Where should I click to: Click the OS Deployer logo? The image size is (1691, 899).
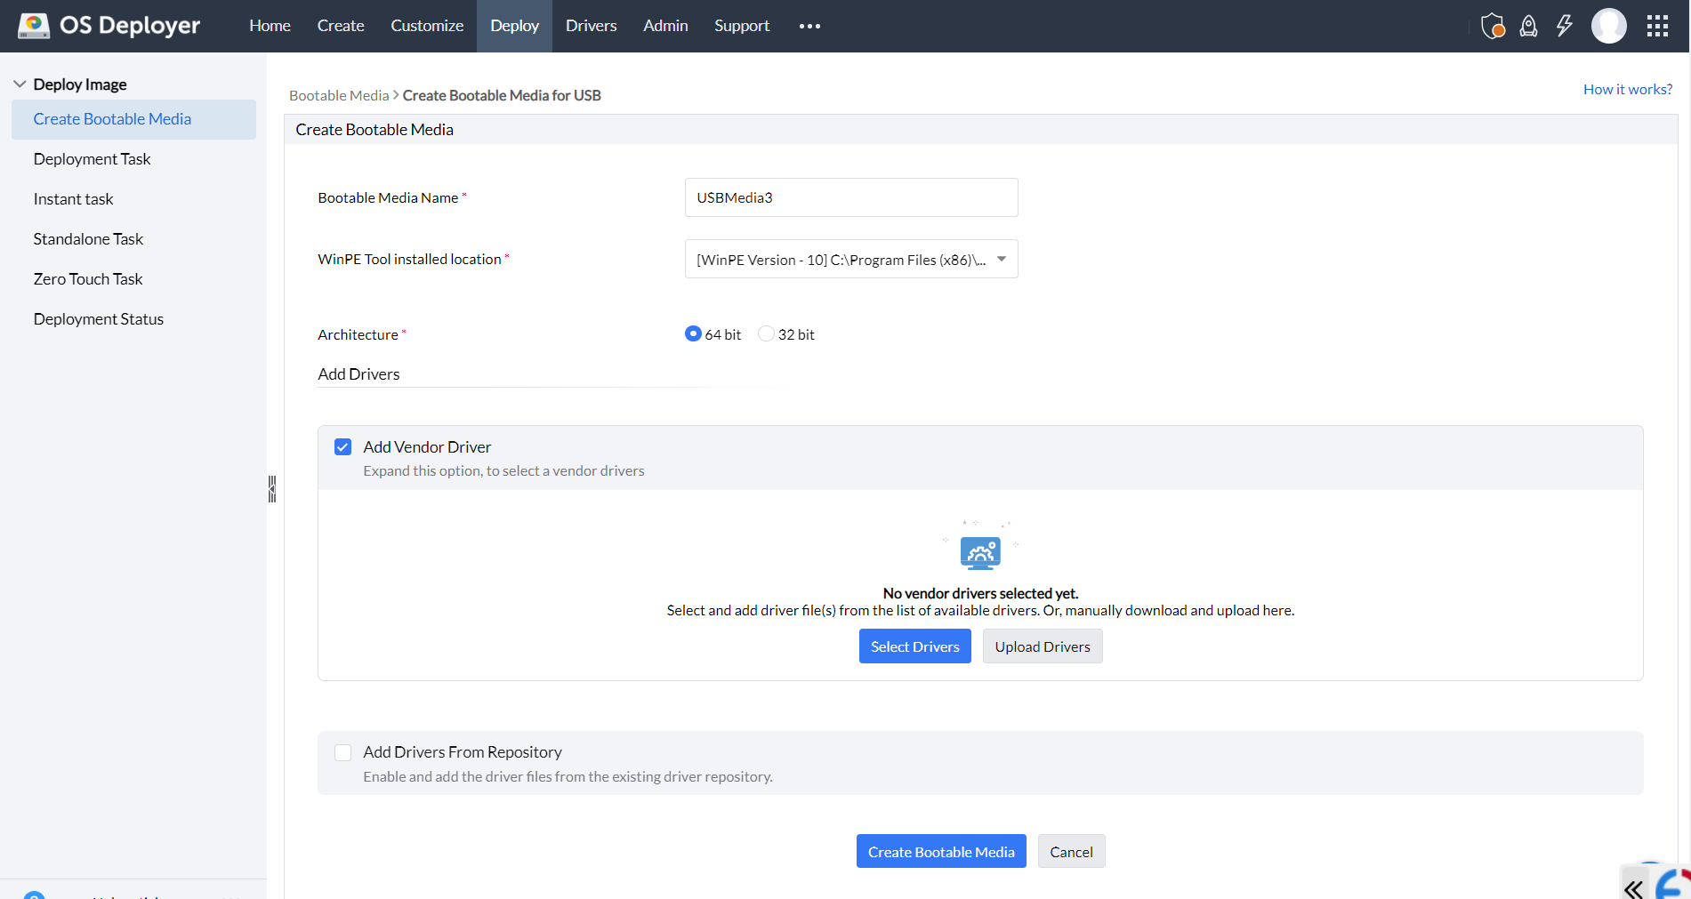[x=107, y=25]
